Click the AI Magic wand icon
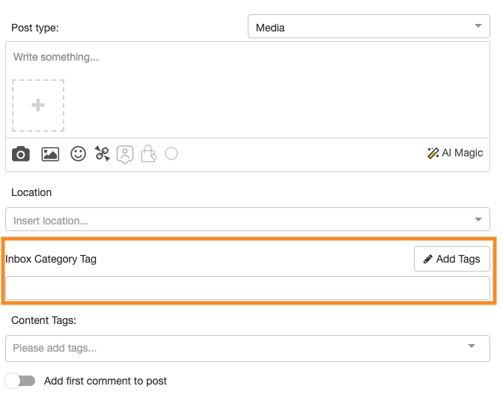 click(x=433, y=153)
